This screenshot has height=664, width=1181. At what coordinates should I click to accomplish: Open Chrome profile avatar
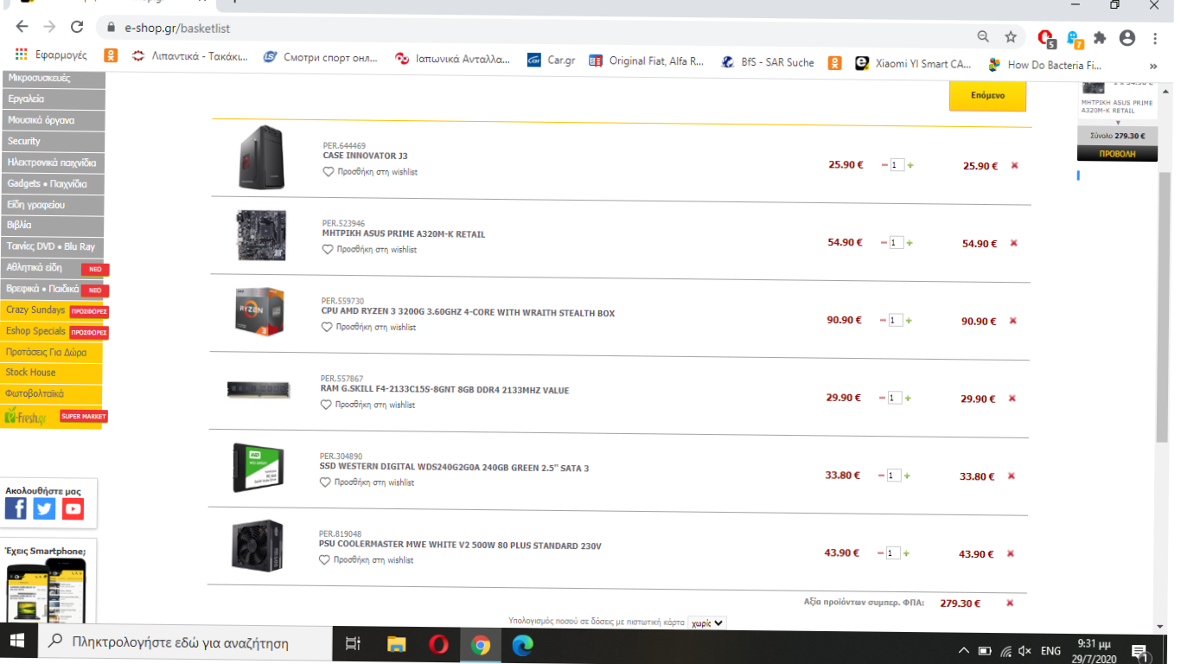tap(1127, 38)
